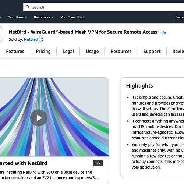Expand the Resources dropdown in top navigation

coord(44,17)
